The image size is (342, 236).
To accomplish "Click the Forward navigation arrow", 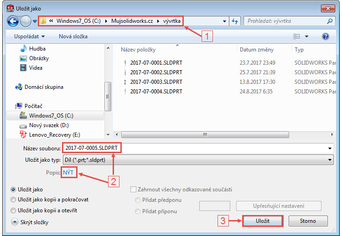I will coord(26,21).
